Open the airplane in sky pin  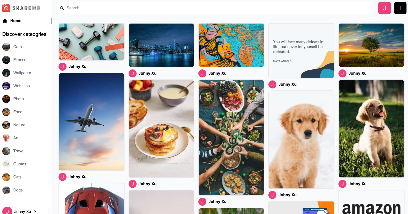[92, 122]
